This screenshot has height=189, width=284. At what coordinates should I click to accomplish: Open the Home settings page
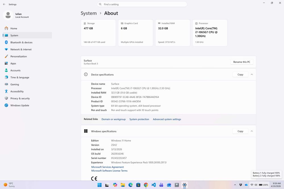pyautogui.click(x=27, y=28)
